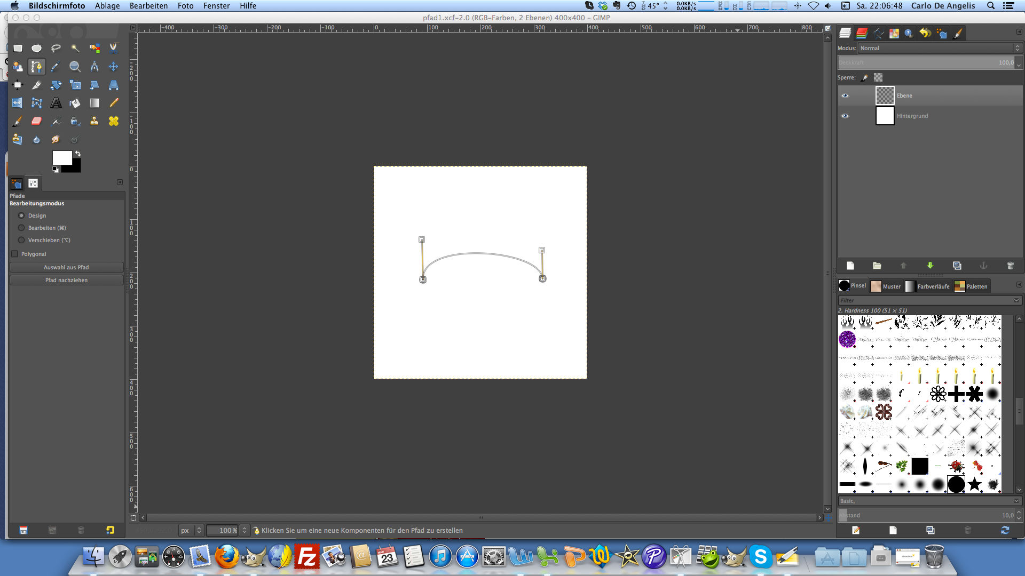The image size is (1025, 576).
Task: Select the Eraser tool
Action: [36, 121]
